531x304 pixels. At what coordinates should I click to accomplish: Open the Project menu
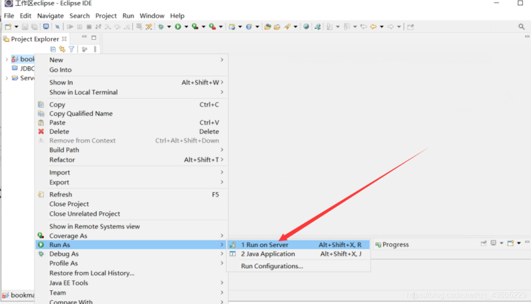[106, 16]
